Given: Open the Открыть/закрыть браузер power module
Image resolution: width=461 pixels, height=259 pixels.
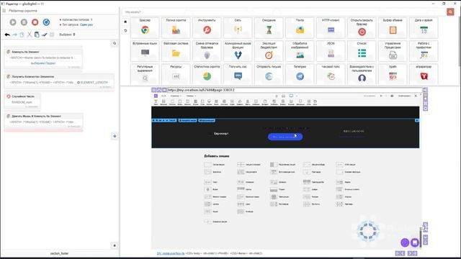Looking at the screenshot, I should pyautogui.click(x=362, y=28).
